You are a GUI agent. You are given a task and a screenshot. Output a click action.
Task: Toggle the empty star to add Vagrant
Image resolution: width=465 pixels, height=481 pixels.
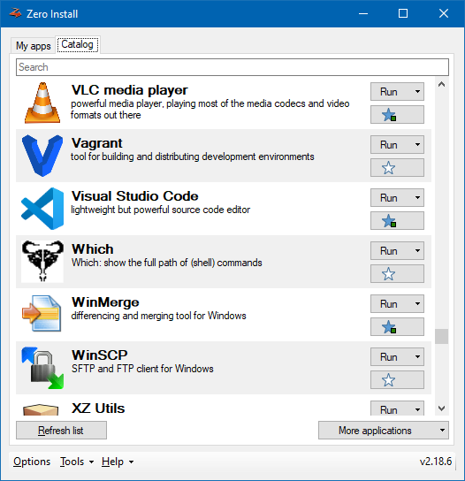coord(397,168)
